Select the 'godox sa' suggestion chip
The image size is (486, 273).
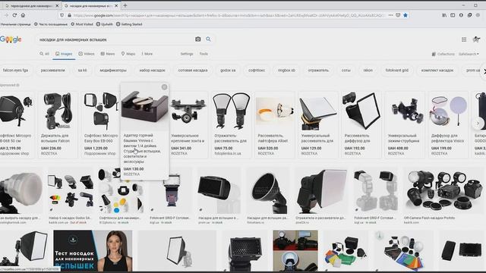click(228, 71)
